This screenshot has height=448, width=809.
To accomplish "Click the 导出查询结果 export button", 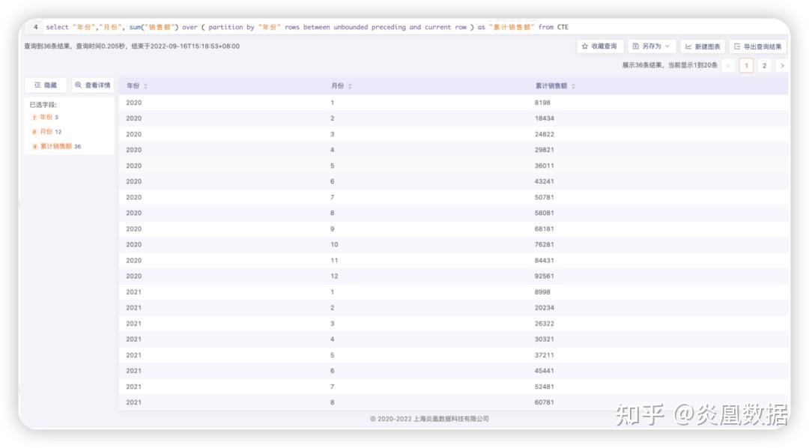I will [x=758, y=46].
